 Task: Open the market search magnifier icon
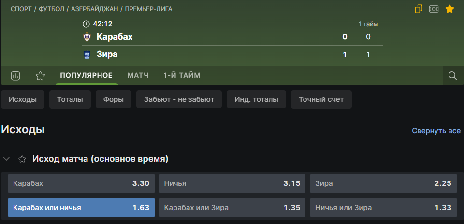(453, 76)
